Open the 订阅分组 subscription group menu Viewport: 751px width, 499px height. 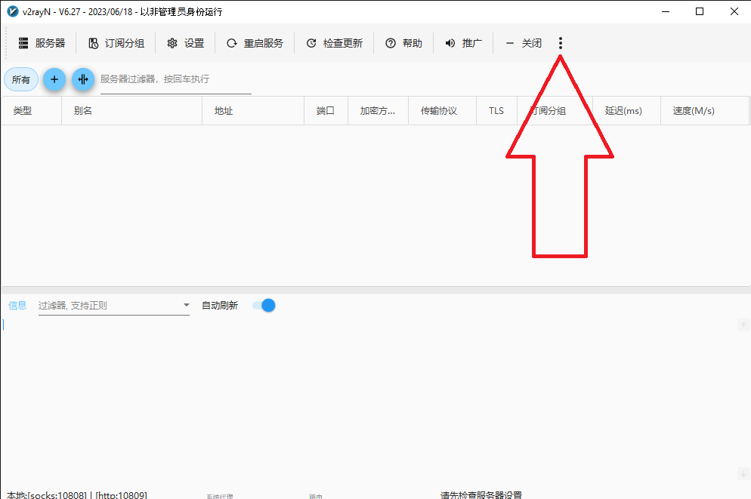116,44
